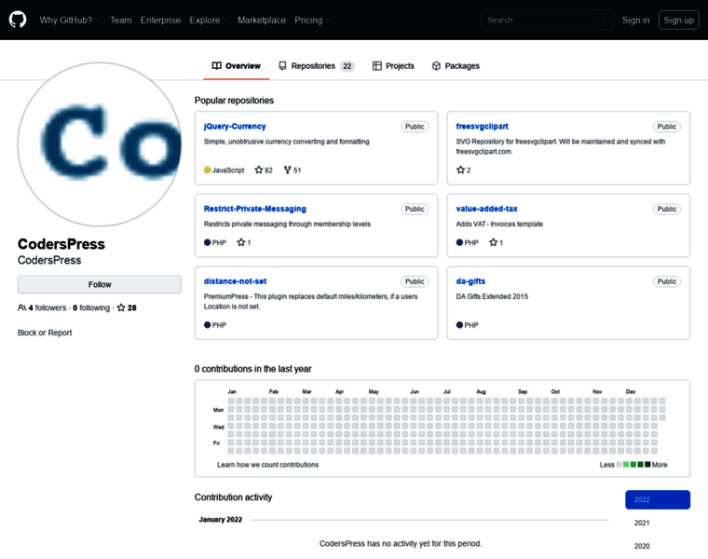The image size is (708, 559).
Task: Switch to the Repositories tab
Action: pos(317,66)
